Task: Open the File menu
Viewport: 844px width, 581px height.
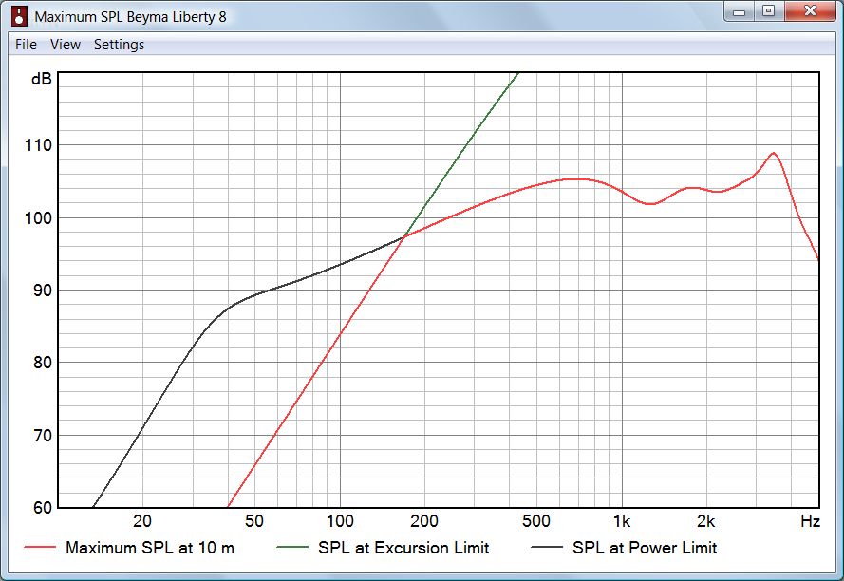Action: tap(26, 45)
